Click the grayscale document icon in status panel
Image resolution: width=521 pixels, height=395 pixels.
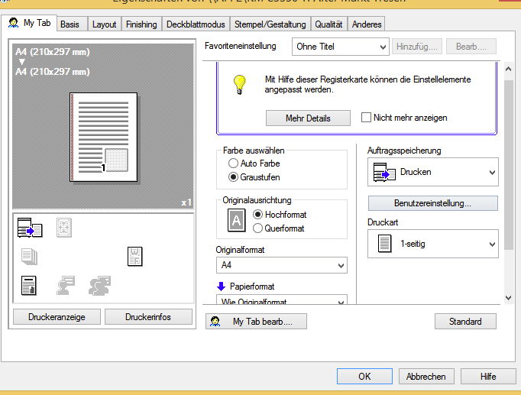tap(28, 286)
